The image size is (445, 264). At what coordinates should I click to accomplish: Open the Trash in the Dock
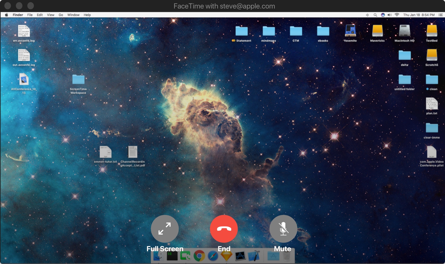tap(287, 256)
